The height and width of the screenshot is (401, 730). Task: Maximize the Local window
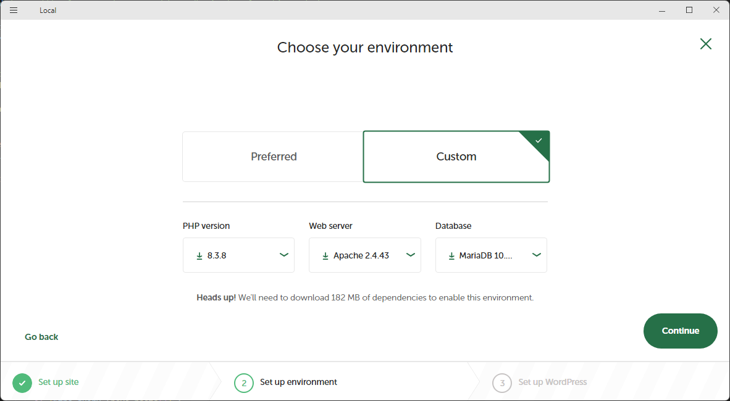(689, 10)
